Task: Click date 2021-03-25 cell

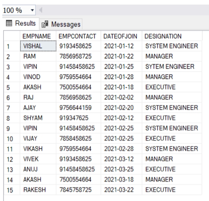Action: (122, 169)
